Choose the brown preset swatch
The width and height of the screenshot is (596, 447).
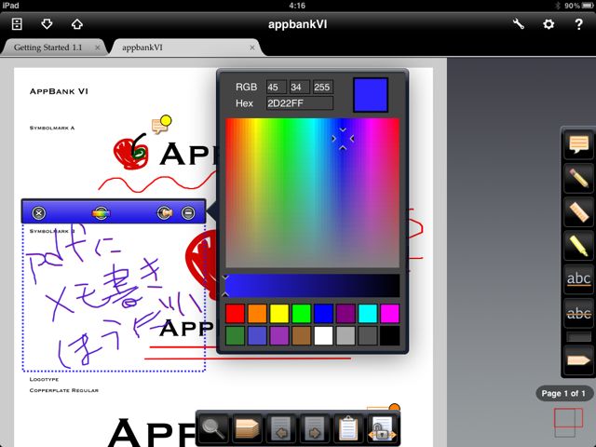click(x=302, y=336)
